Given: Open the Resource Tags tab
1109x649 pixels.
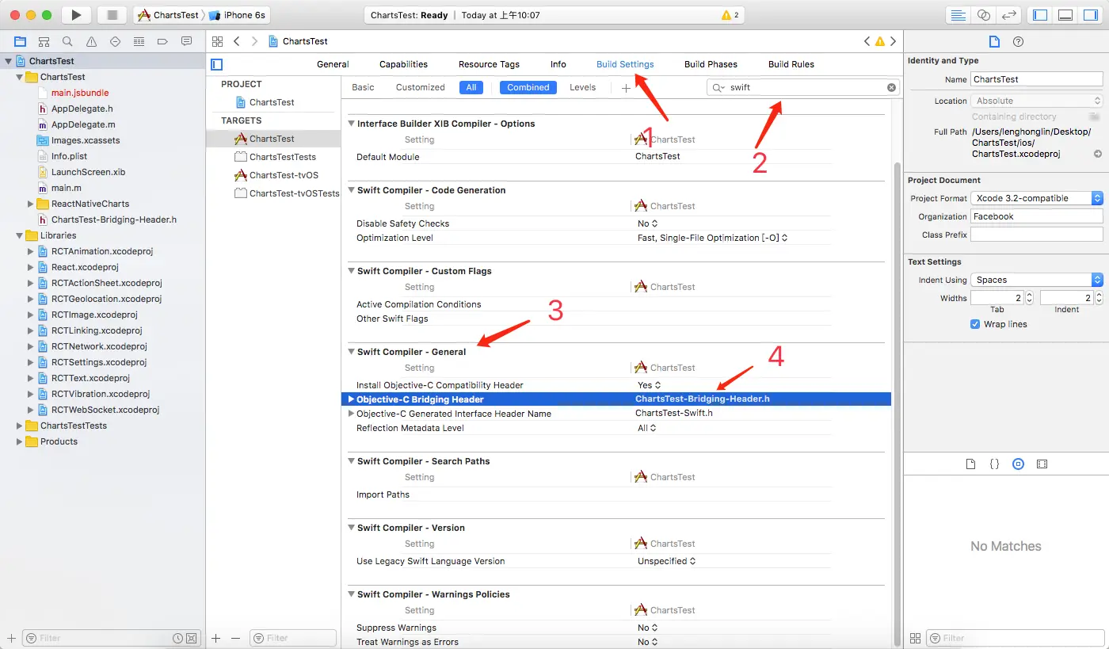Looking at the screenshot, I should (x=489, y=64).
